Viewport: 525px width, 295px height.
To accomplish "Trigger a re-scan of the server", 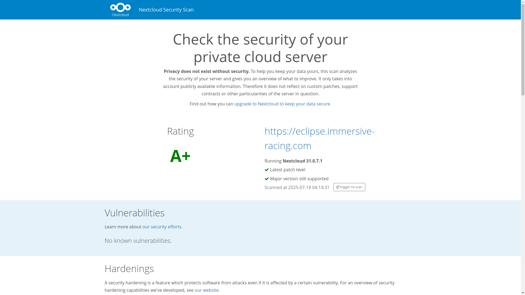I will point(349,187).
